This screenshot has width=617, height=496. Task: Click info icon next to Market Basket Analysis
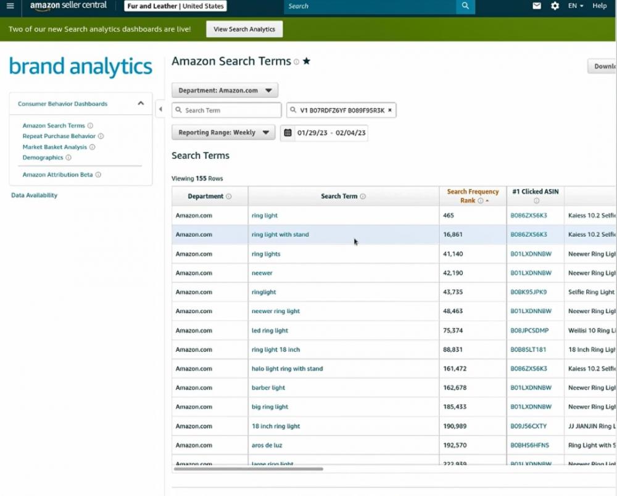pos(92,147)
